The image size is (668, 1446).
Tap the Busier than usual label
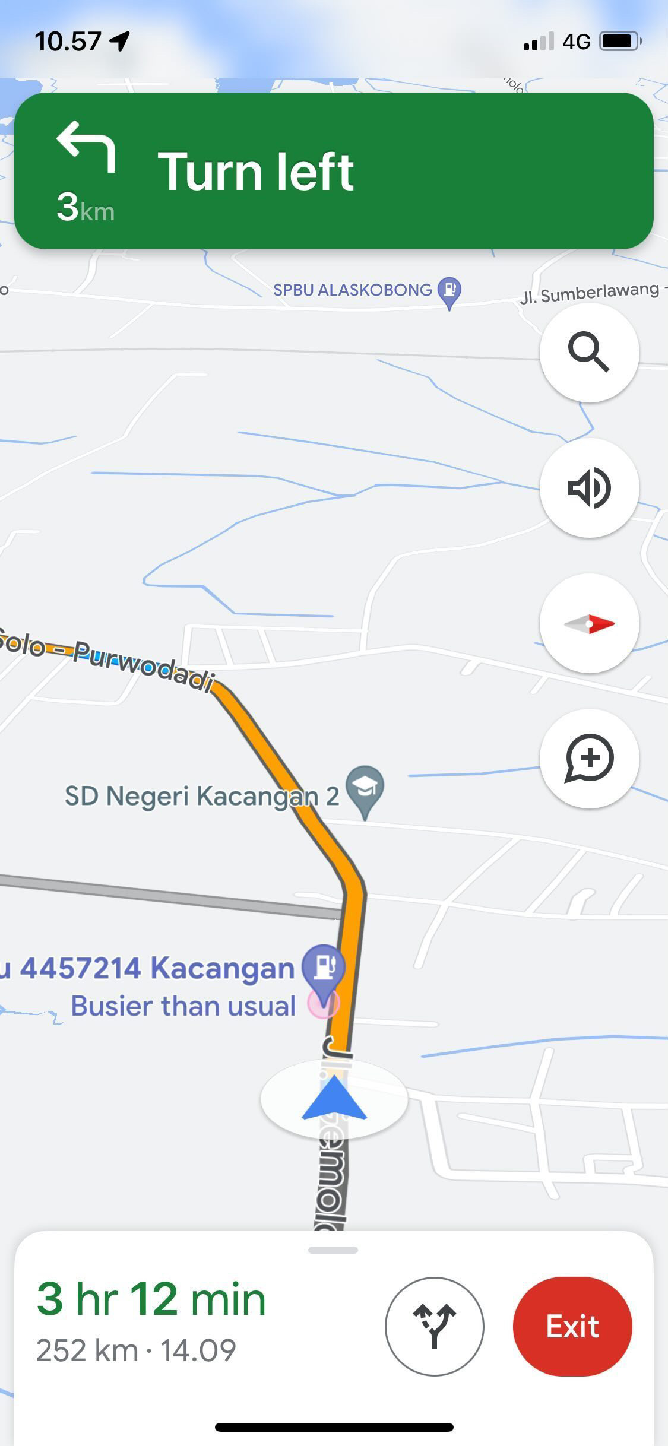183,1006
